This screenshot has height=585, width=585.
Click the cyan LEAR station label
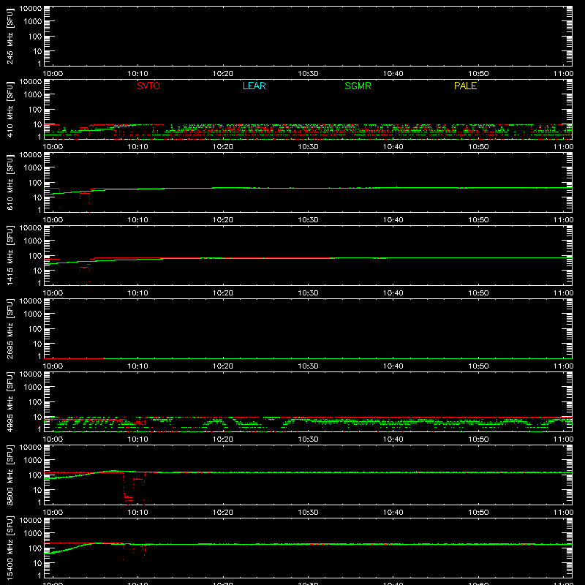coord(254,86)
